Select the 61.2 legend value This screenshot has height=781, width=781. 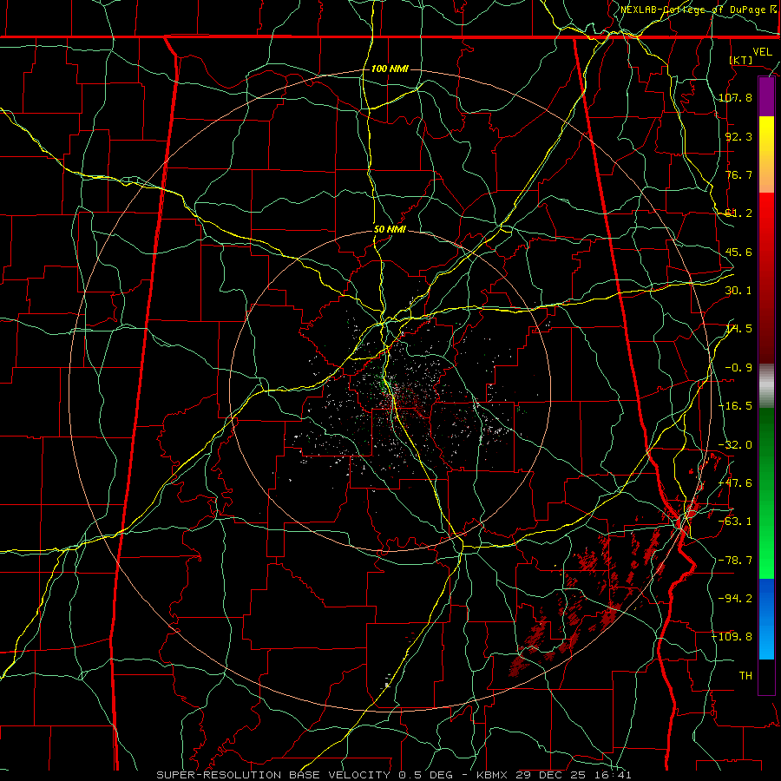[738, 213]
